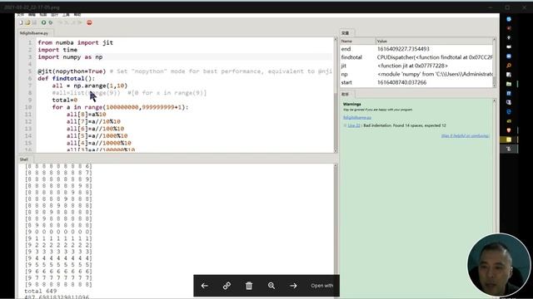Image resolution: width=533 pixels, height=299 pixels.
Task: Click the green folder icon in right taskbar
Action: click(509, 84)
